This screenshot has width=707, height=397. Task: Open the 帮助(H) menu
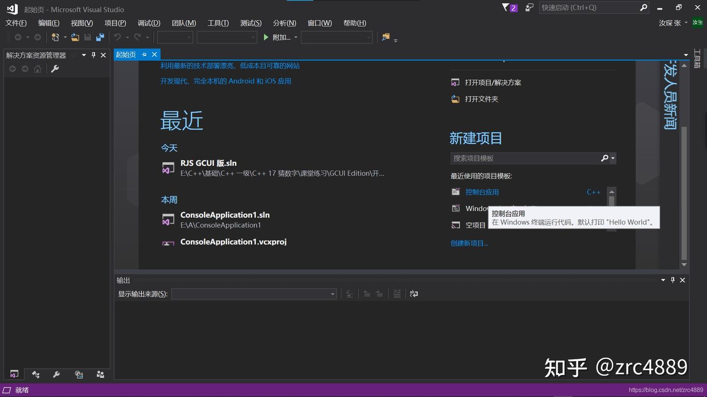pyautogui.click(x=354, y=23)
